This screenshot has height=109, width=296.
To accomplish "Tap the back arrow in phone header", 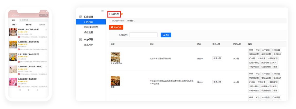I will (x=10, y=15).
